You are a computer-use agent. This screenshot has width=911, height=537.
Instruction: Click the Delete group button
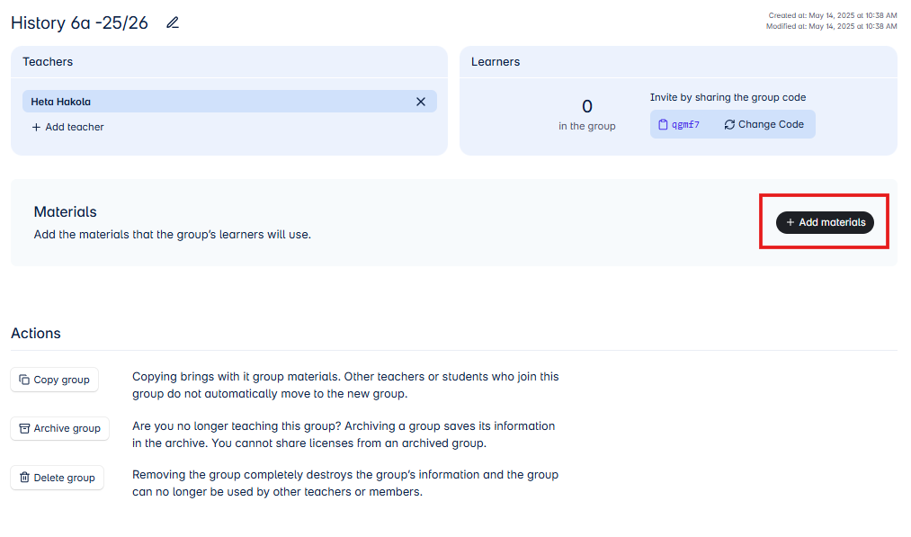[x=57, y=477]
